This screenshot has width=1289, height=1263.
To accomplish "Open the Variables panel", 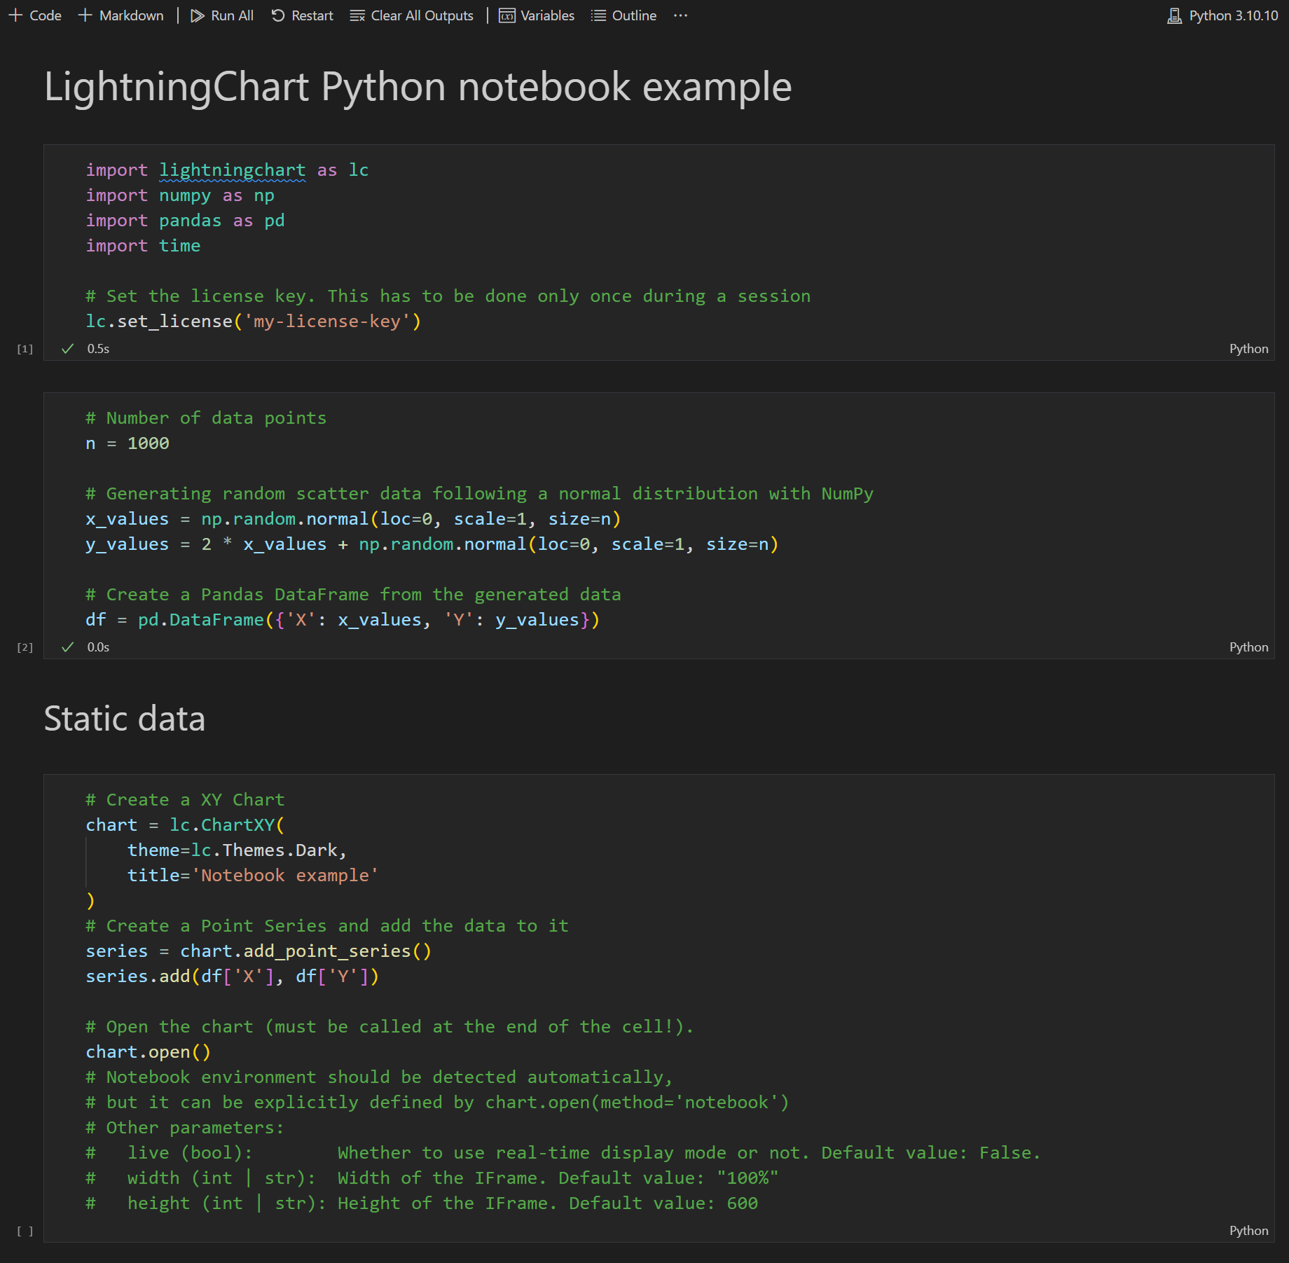I will [x=537, y=15].
